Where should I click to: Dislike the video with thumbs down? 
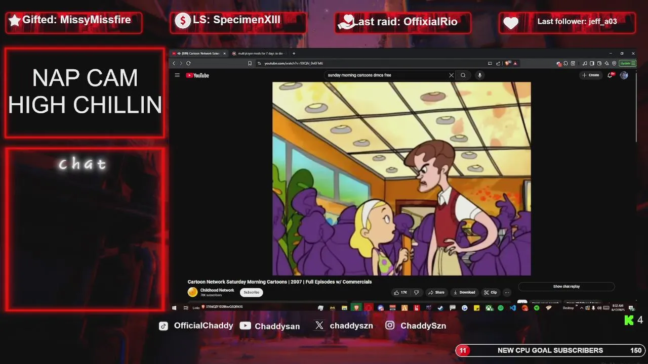click(416, 292)
